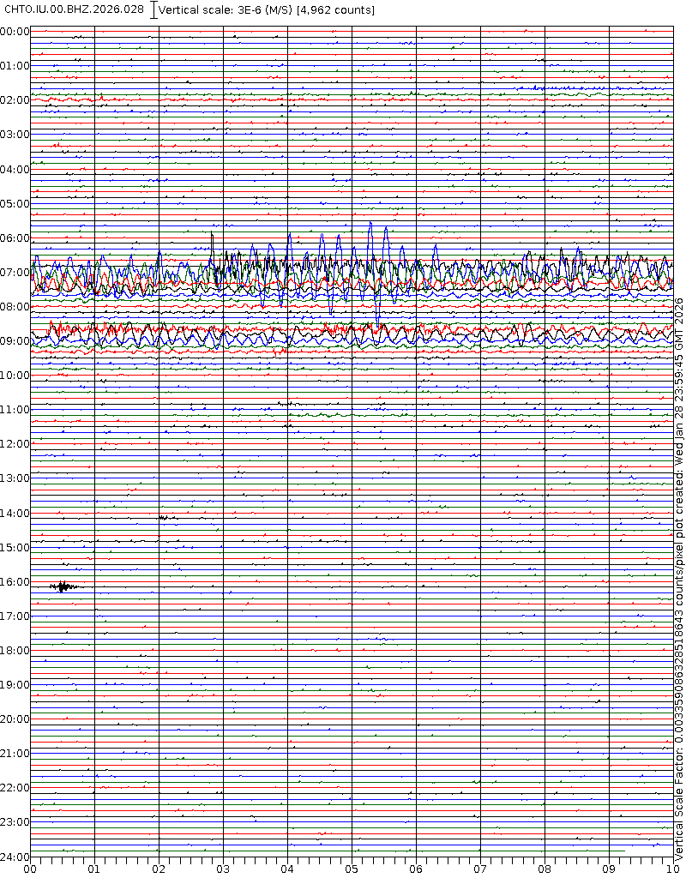This screenshot has height=878, width=686.
Task: Click the vertical scale bar symbol in header
Action: click(153, 10)
